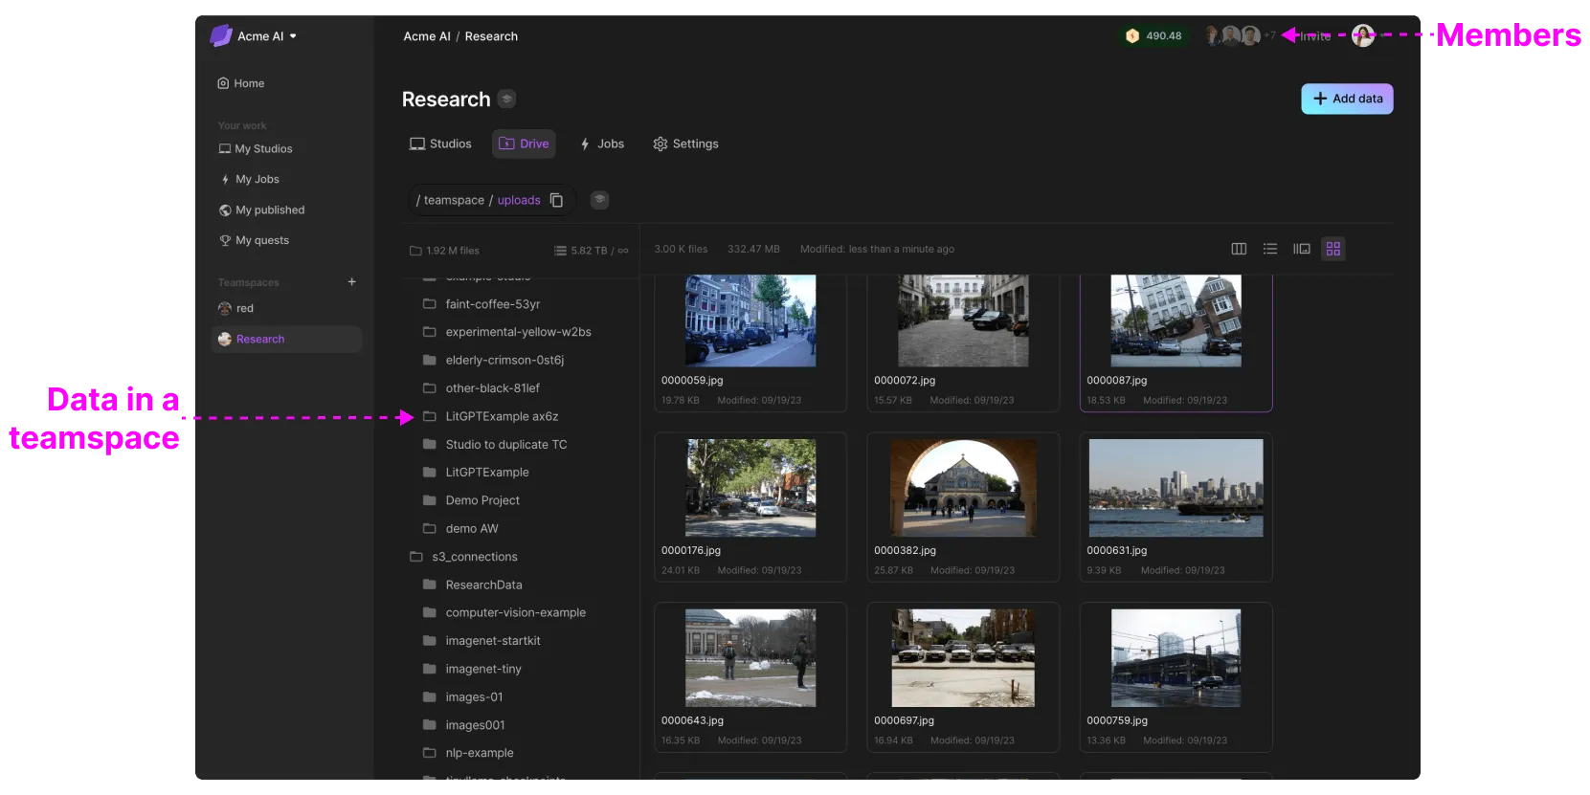Viewport: 1590px width, 795px height.
Task: Click Research breadcrumb link
Action: [491, 36]
